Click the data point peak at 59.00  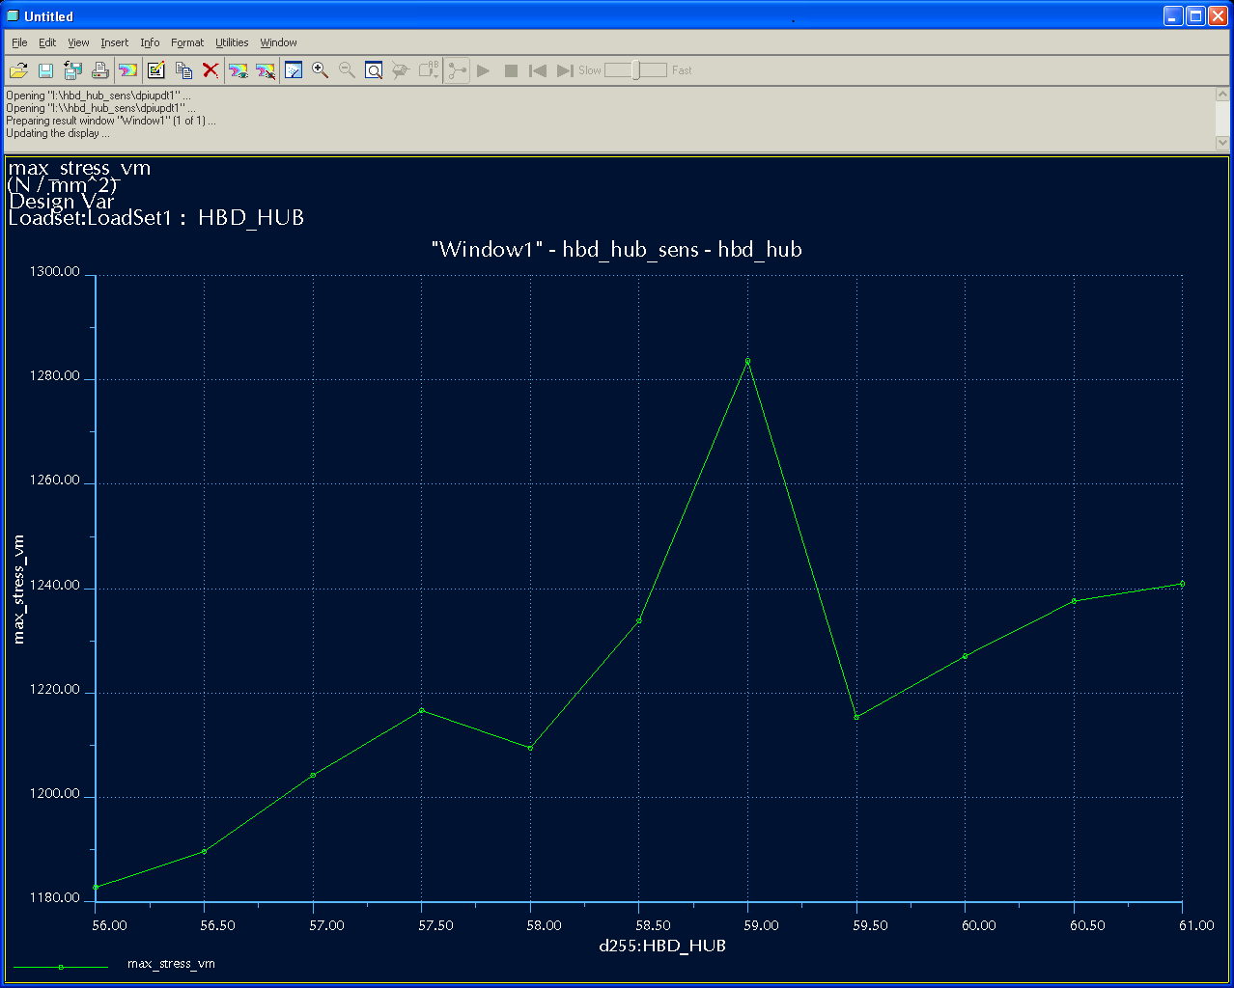747,361
